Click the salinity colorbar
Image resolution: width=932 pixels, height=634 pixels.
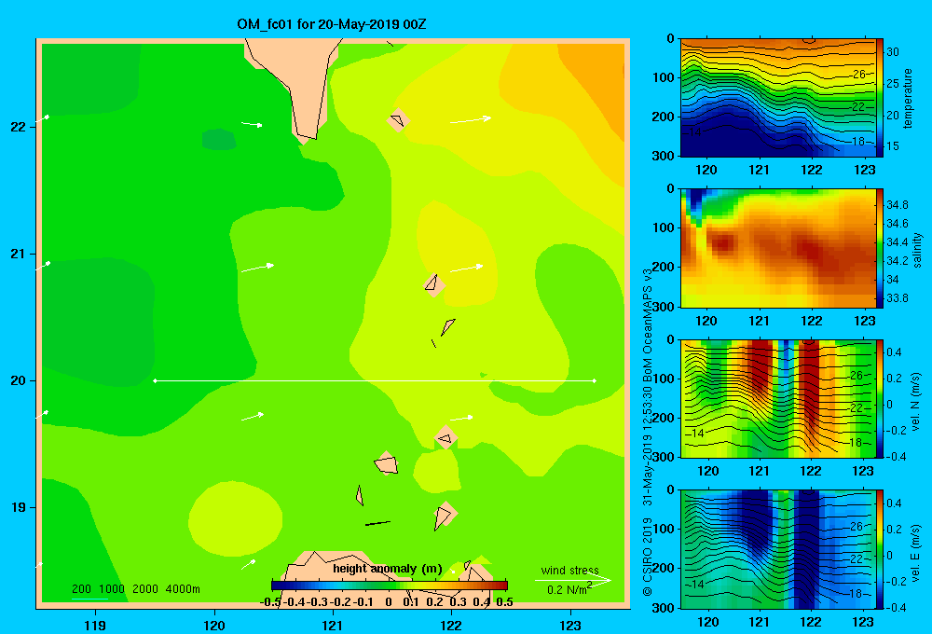[x=880, y=248]
